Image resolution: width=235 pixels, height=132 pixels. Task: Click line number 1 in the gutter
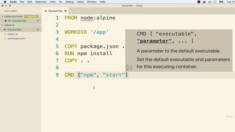coord(57,18)
